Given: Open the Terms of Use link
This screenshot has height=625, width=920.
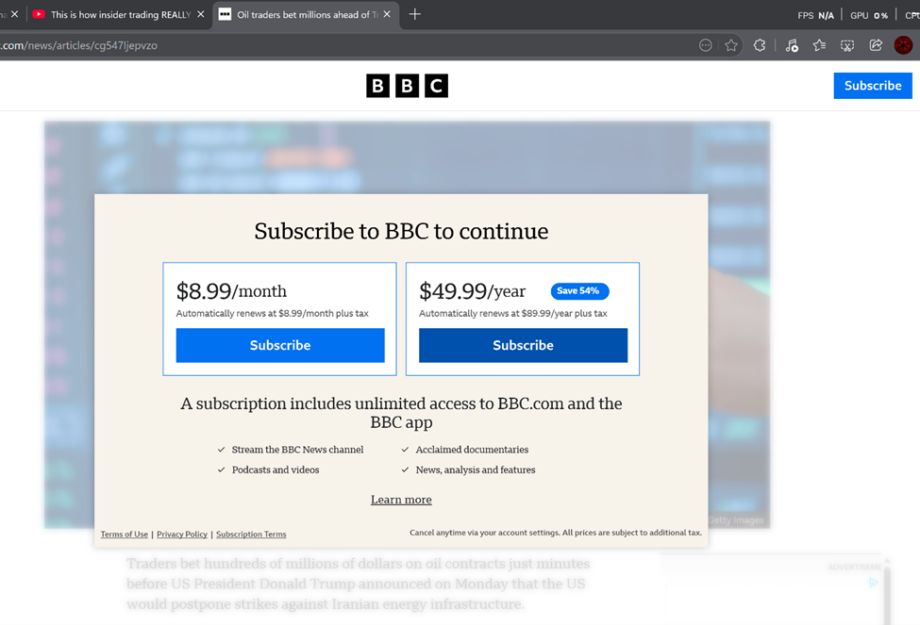Looking at the screenshot, I should point(125,535).
